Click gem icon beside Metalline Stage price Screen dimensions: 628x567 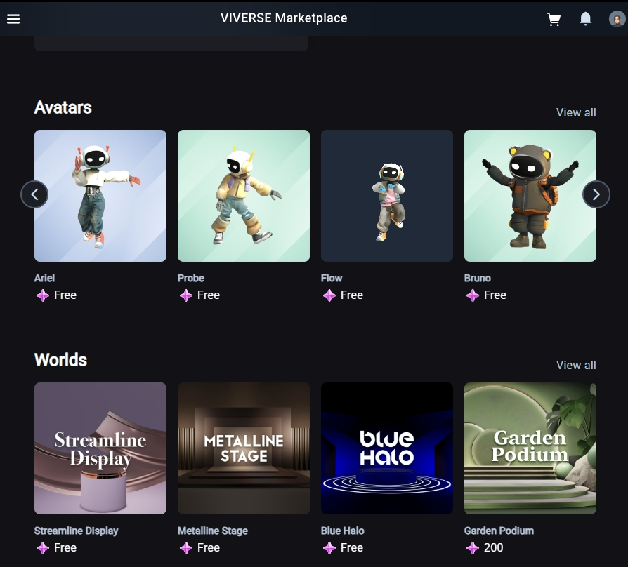(186, 548)
